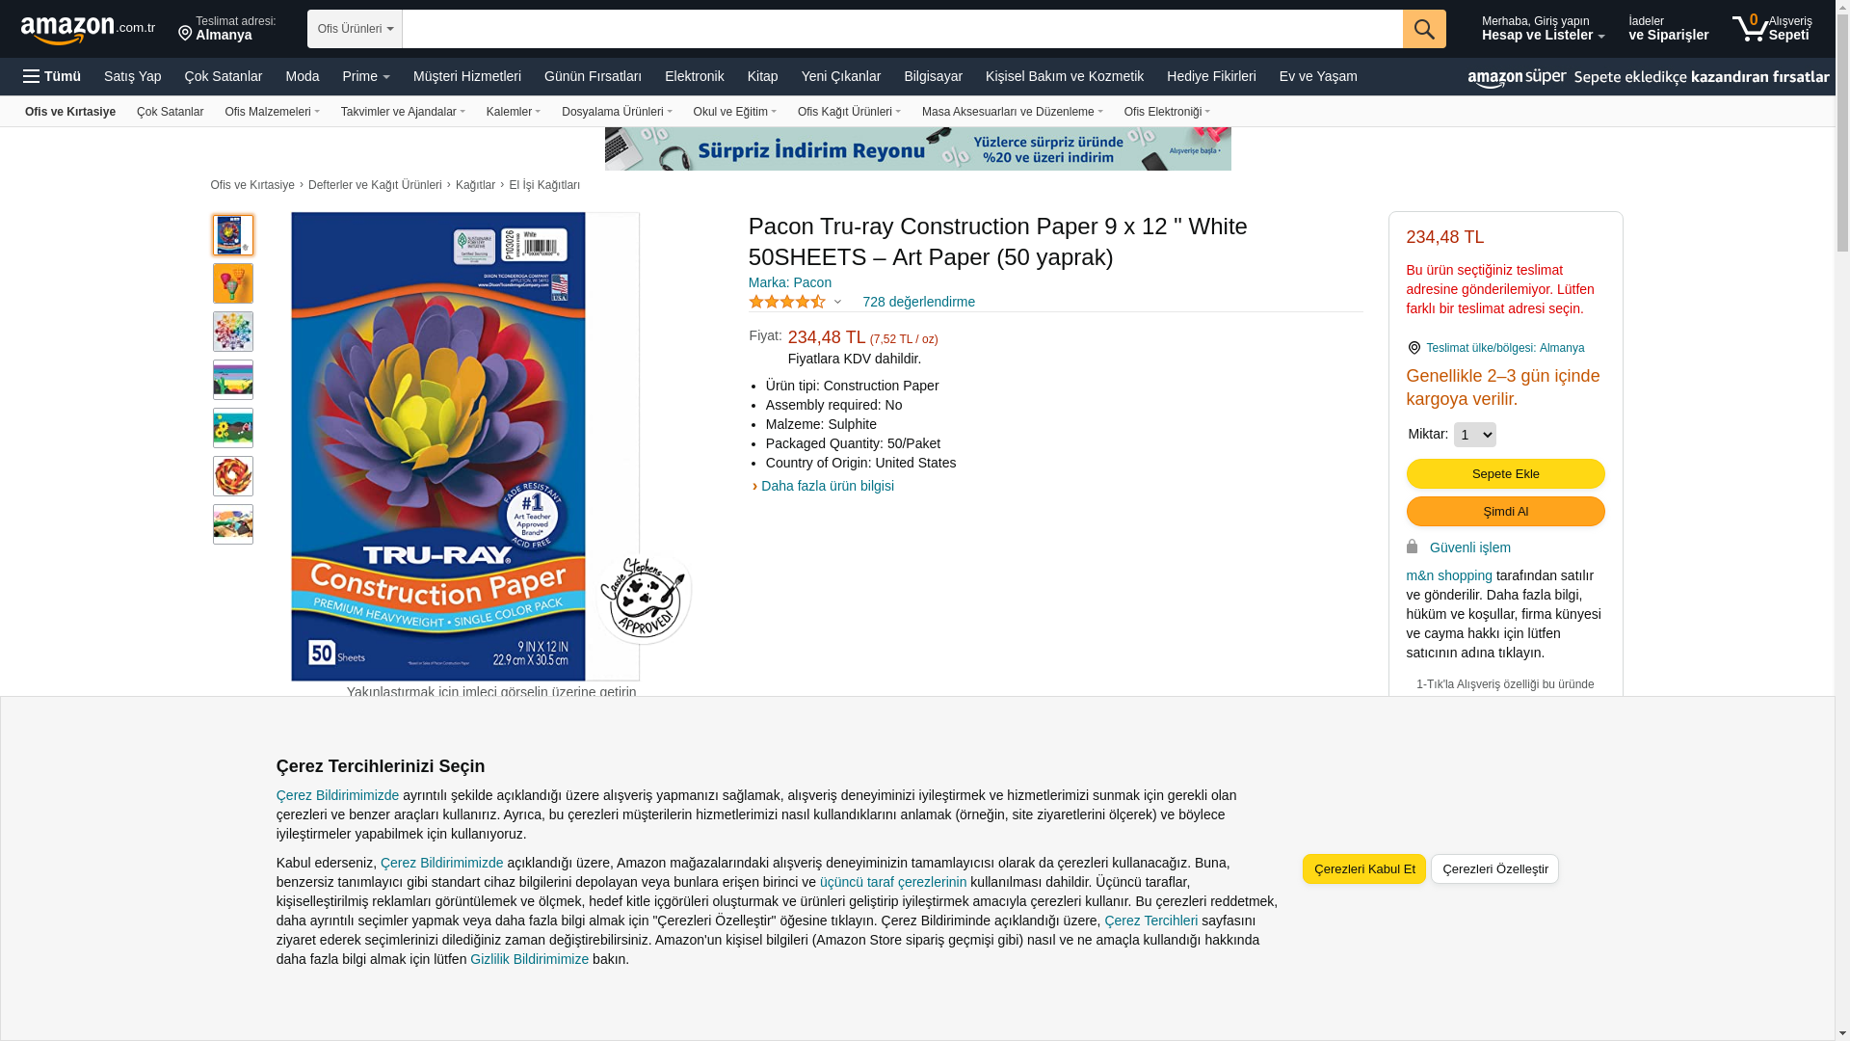Open the Tümü hamburger menu
The image size is (1850, 1041).
pos(52,76)
